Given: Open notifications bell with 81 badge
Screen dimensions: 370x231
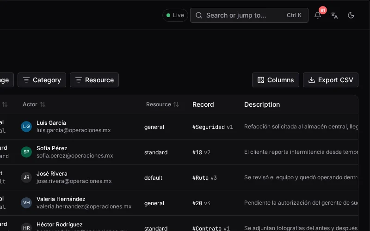Looking at the screenshot, I should [x=318, y=15].
